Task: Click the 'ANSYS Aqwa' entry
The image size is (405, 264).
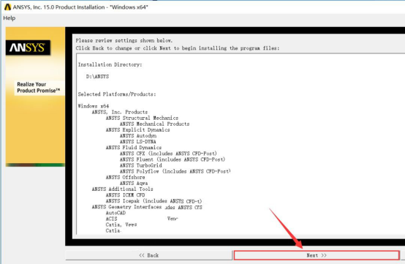Action: (134, 183)
